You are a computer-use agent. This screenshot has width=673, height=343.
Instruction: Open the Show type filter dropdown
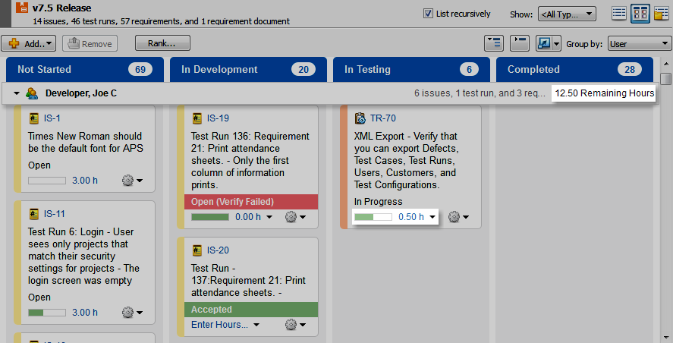(x=567, y=14)
